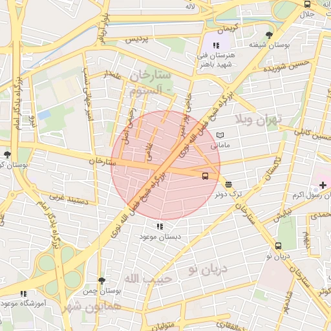The image size is (331, 331).
Task: Select the burger icon above ترک دونر
Action: (228, 185)
